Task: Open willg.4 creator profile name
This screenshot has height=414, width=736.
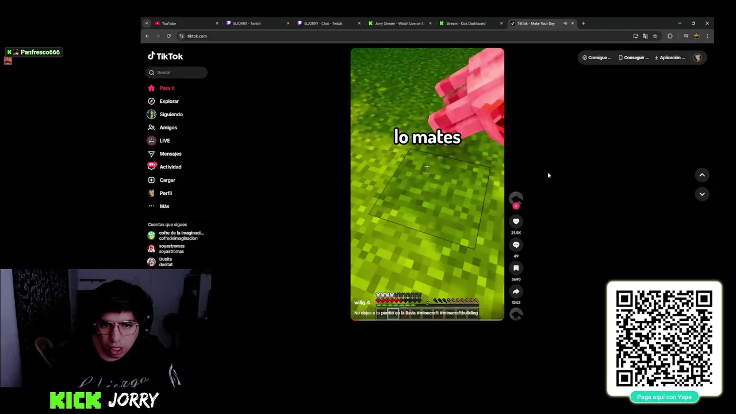Action: click(362, 302)
